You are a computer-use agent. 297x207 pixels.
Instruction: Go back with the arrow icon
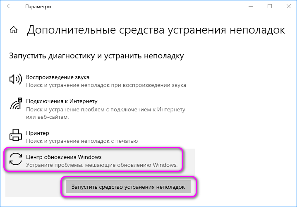[10, 6]
